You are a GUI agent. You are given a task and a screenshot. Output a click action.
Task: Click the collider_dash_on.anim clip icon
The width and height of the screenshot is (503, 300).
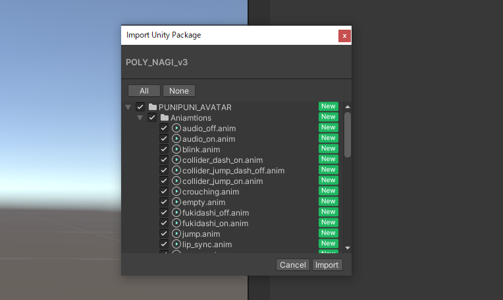[x=176, y=160]
